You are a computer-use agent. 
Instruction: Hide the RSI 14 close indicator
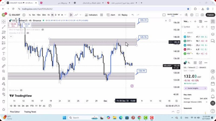coord(21,90)
